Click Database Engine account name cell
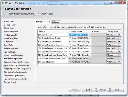The image size is (128, 97). pos(80,38)
